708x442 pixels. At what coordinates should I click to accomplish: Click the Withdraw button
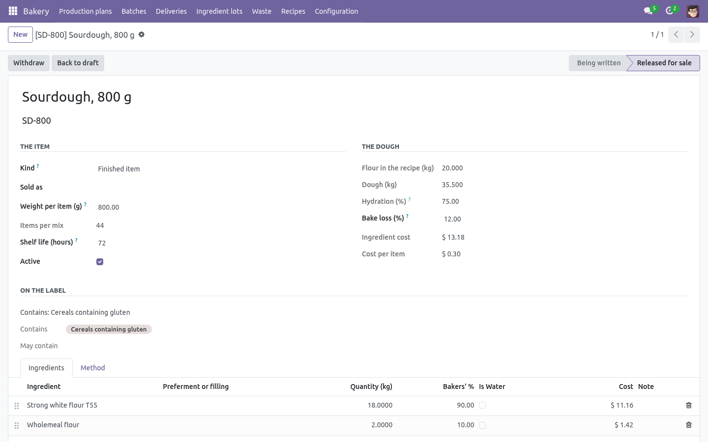tap(29, 63)
